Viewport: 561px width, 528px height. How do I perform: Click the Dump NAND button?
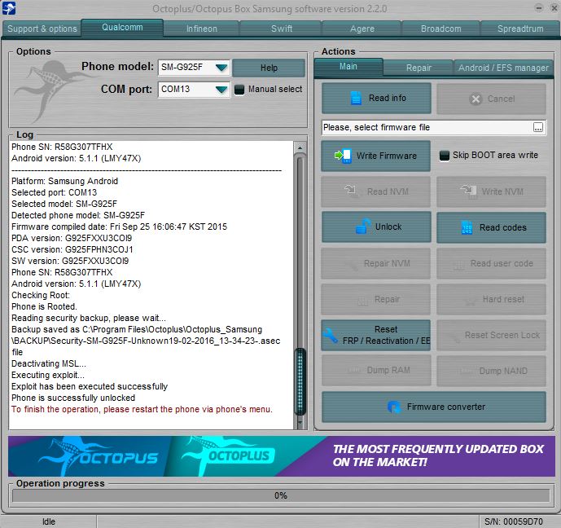click(491, 371)
